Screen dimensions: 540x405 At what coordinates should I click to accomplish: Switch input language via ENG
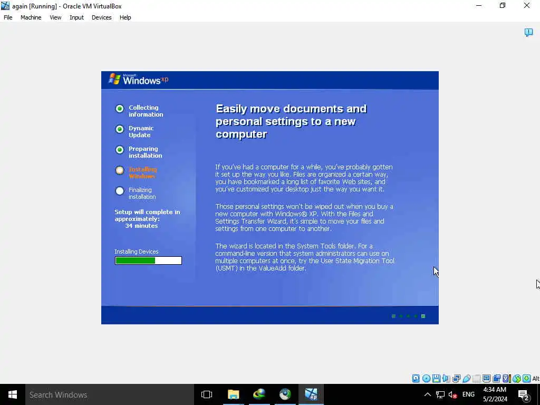click(x=468, y=394)
